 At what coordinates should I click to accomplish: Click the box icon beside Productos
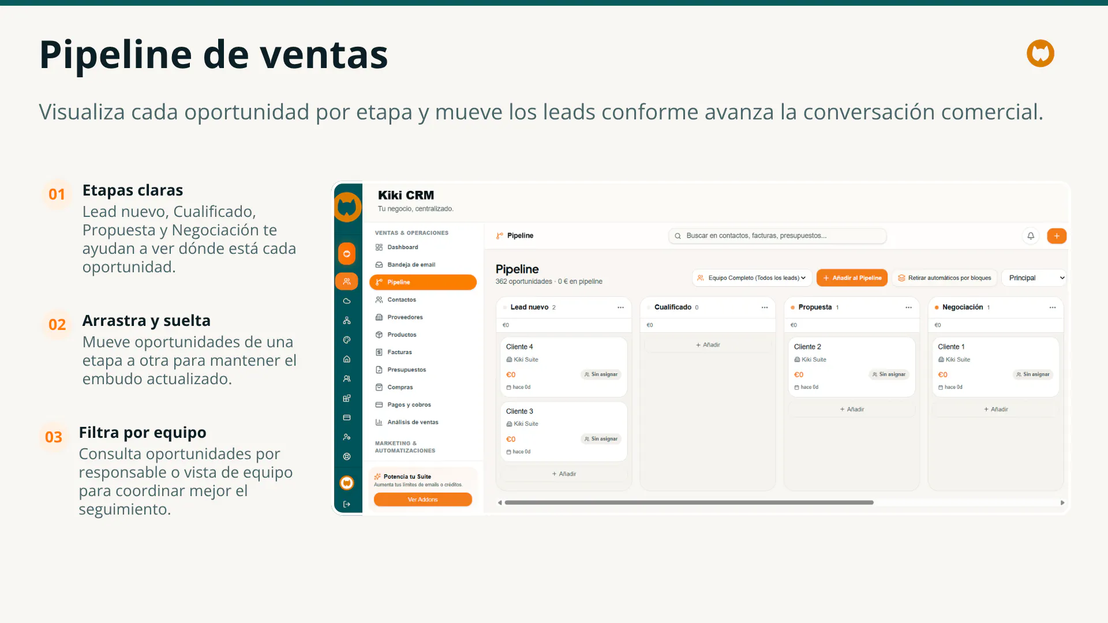click(379, 335)
